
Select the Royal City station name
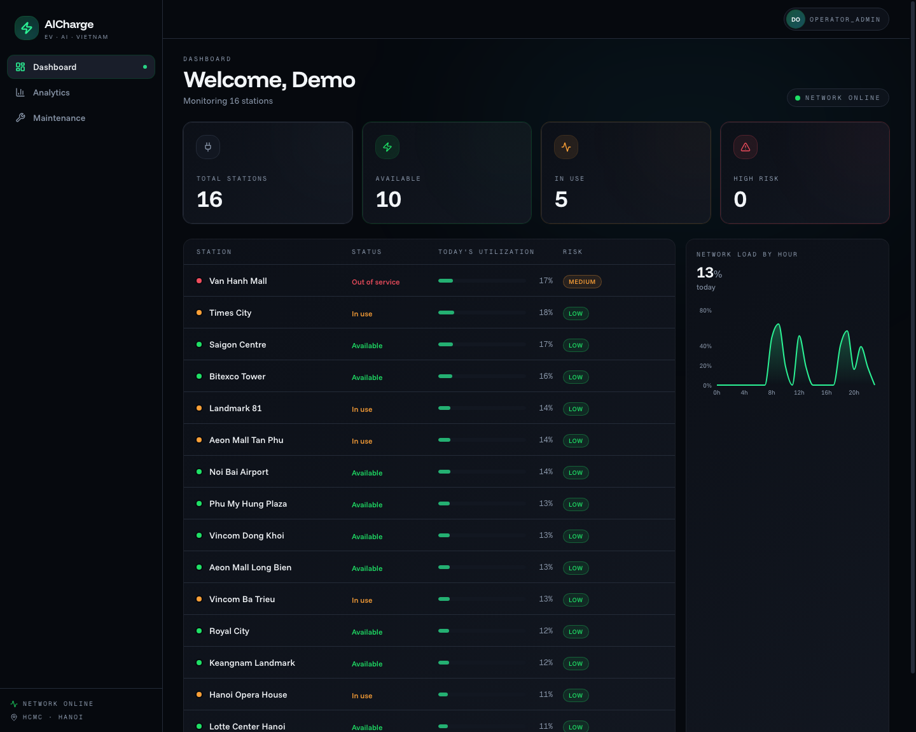229,631
